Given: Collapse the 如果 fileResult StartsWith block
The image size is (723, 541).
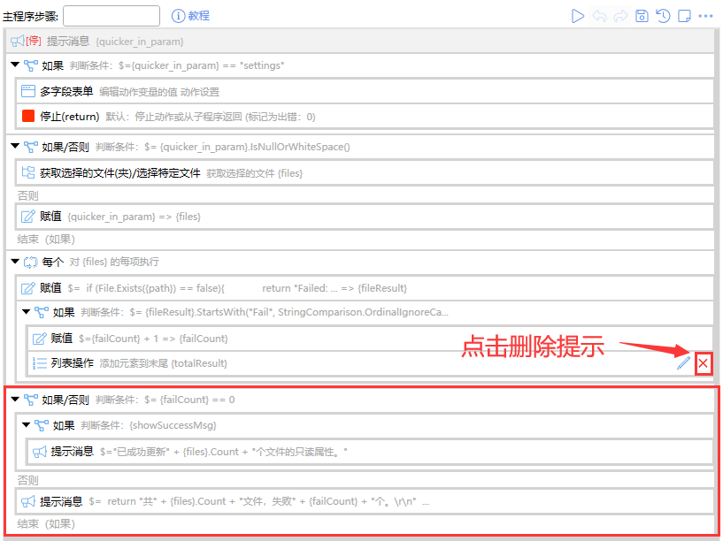Looking at the screenshot, I should click(x=27, y=312).
